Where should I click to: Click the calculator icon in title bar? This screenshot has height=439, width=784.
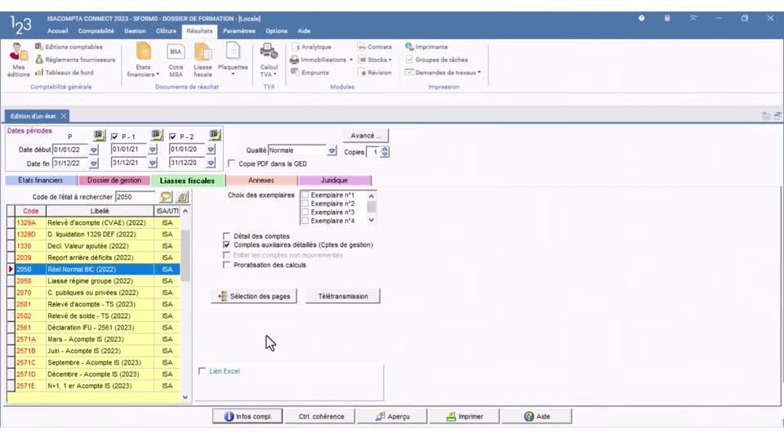pyautogui.click(x=667, y=18)
